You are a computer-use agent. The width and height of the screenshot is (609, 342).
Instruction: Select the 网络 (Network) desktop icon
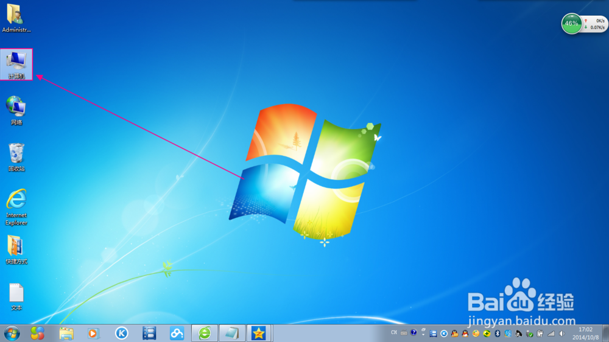16,111
